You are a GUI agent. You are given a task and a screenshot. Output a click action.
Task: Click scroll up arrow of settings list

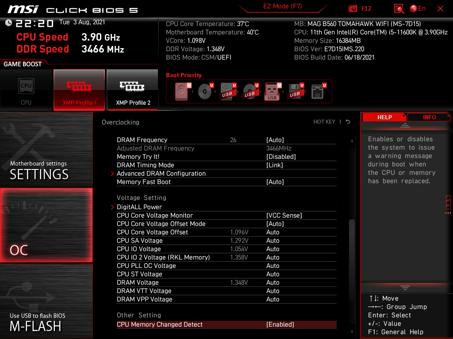point(352,141)
